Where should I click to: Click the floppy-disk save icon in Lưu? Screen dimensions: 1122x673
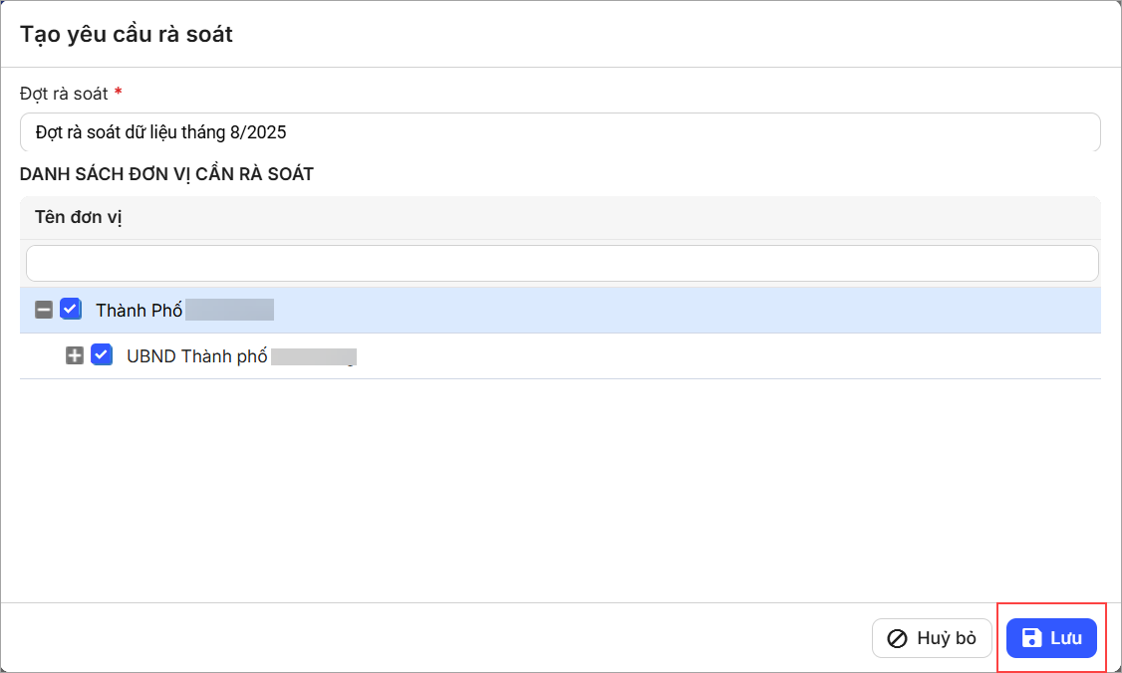(x=1031, y=638)
